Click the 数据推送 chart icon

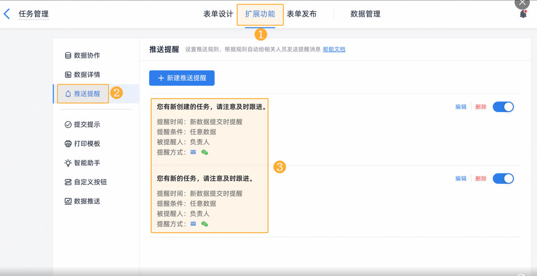coord(68,201)
